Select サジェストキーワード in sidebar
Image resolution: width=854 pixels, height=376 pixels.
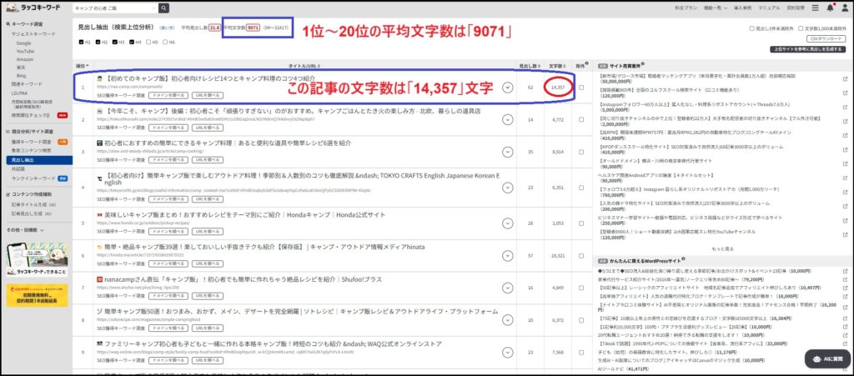click(33, 33)
